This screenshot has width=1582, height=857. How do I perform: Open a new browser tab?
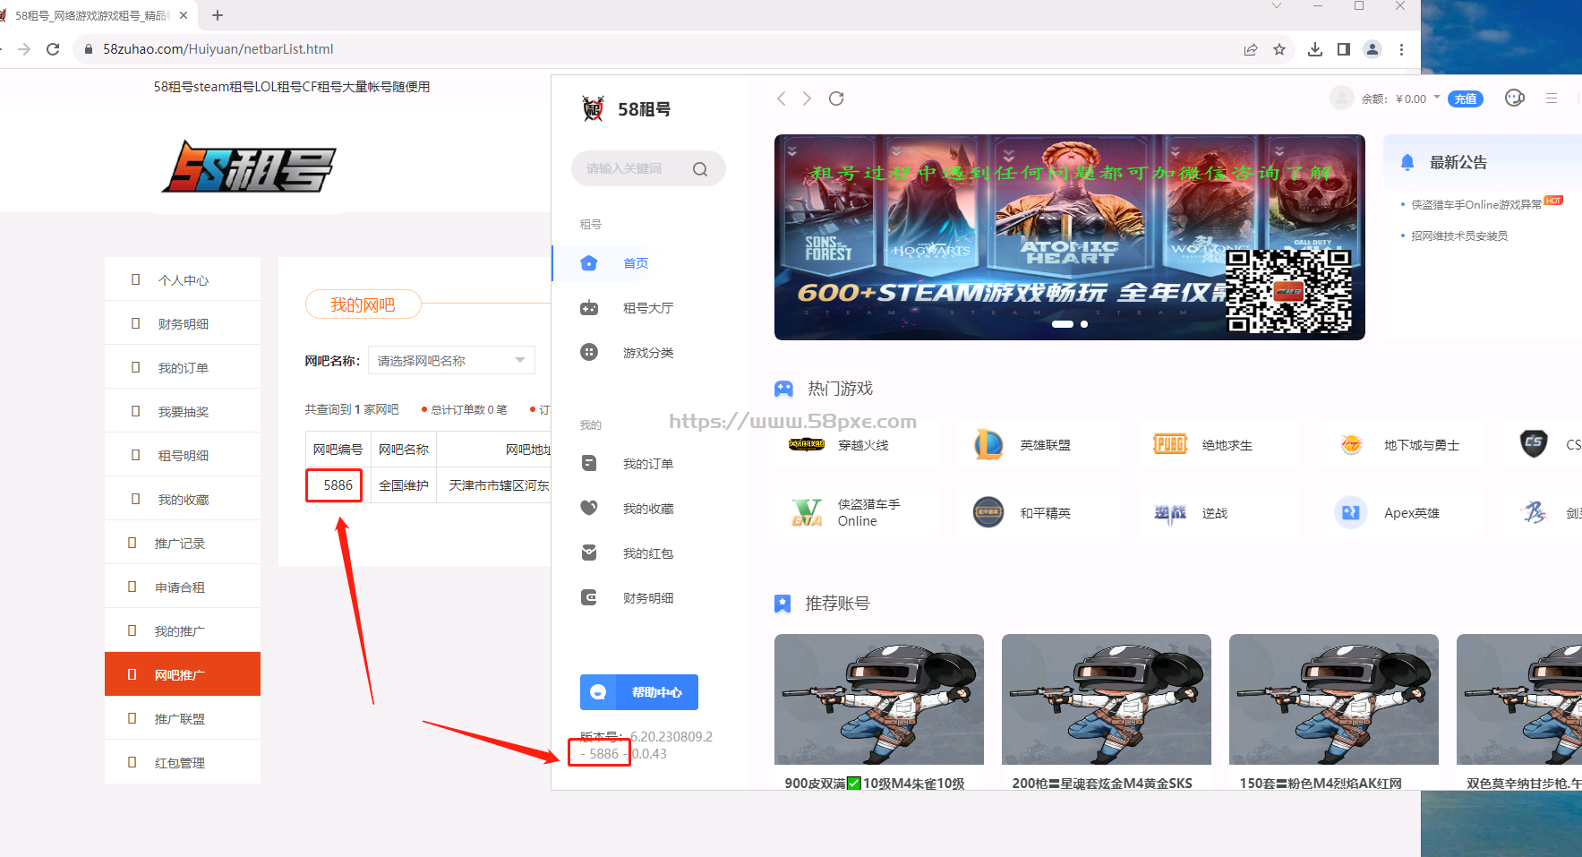tap(218, 15)
